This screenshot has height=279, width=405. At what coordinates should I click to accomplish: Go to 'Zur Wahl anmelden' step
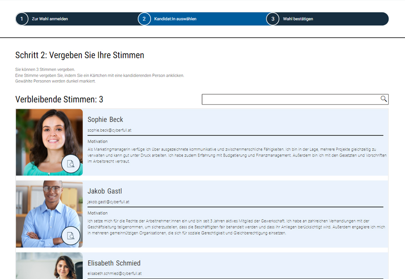pos(50,19)
